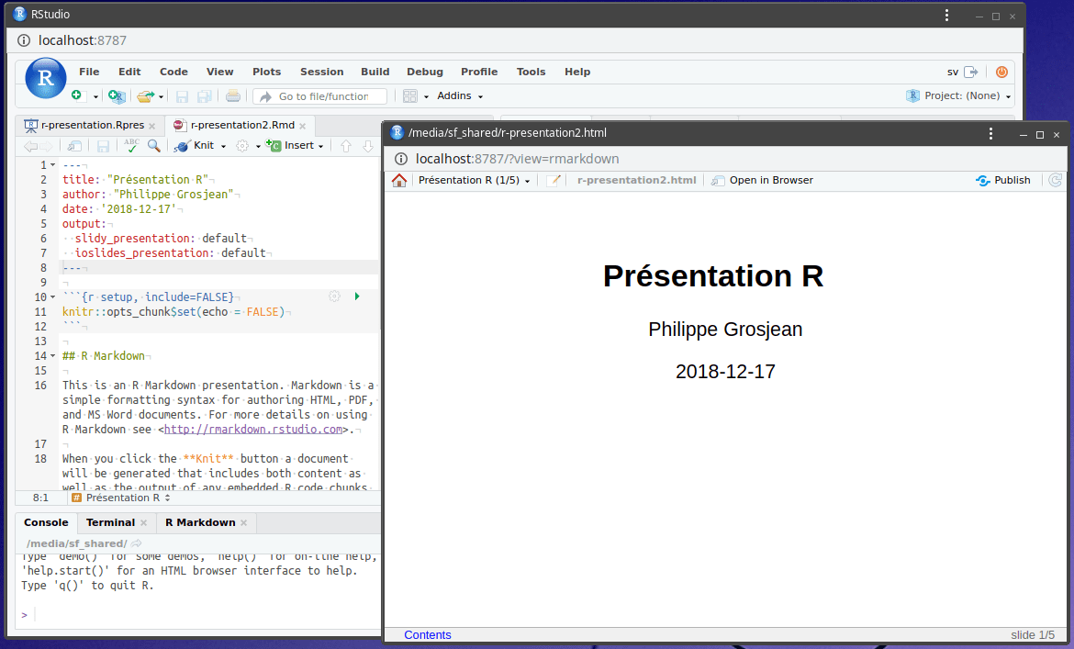Viewport: 1074px width, 649px height.
Task: Click the console input prompt line
Action: (x=198, y=615)
